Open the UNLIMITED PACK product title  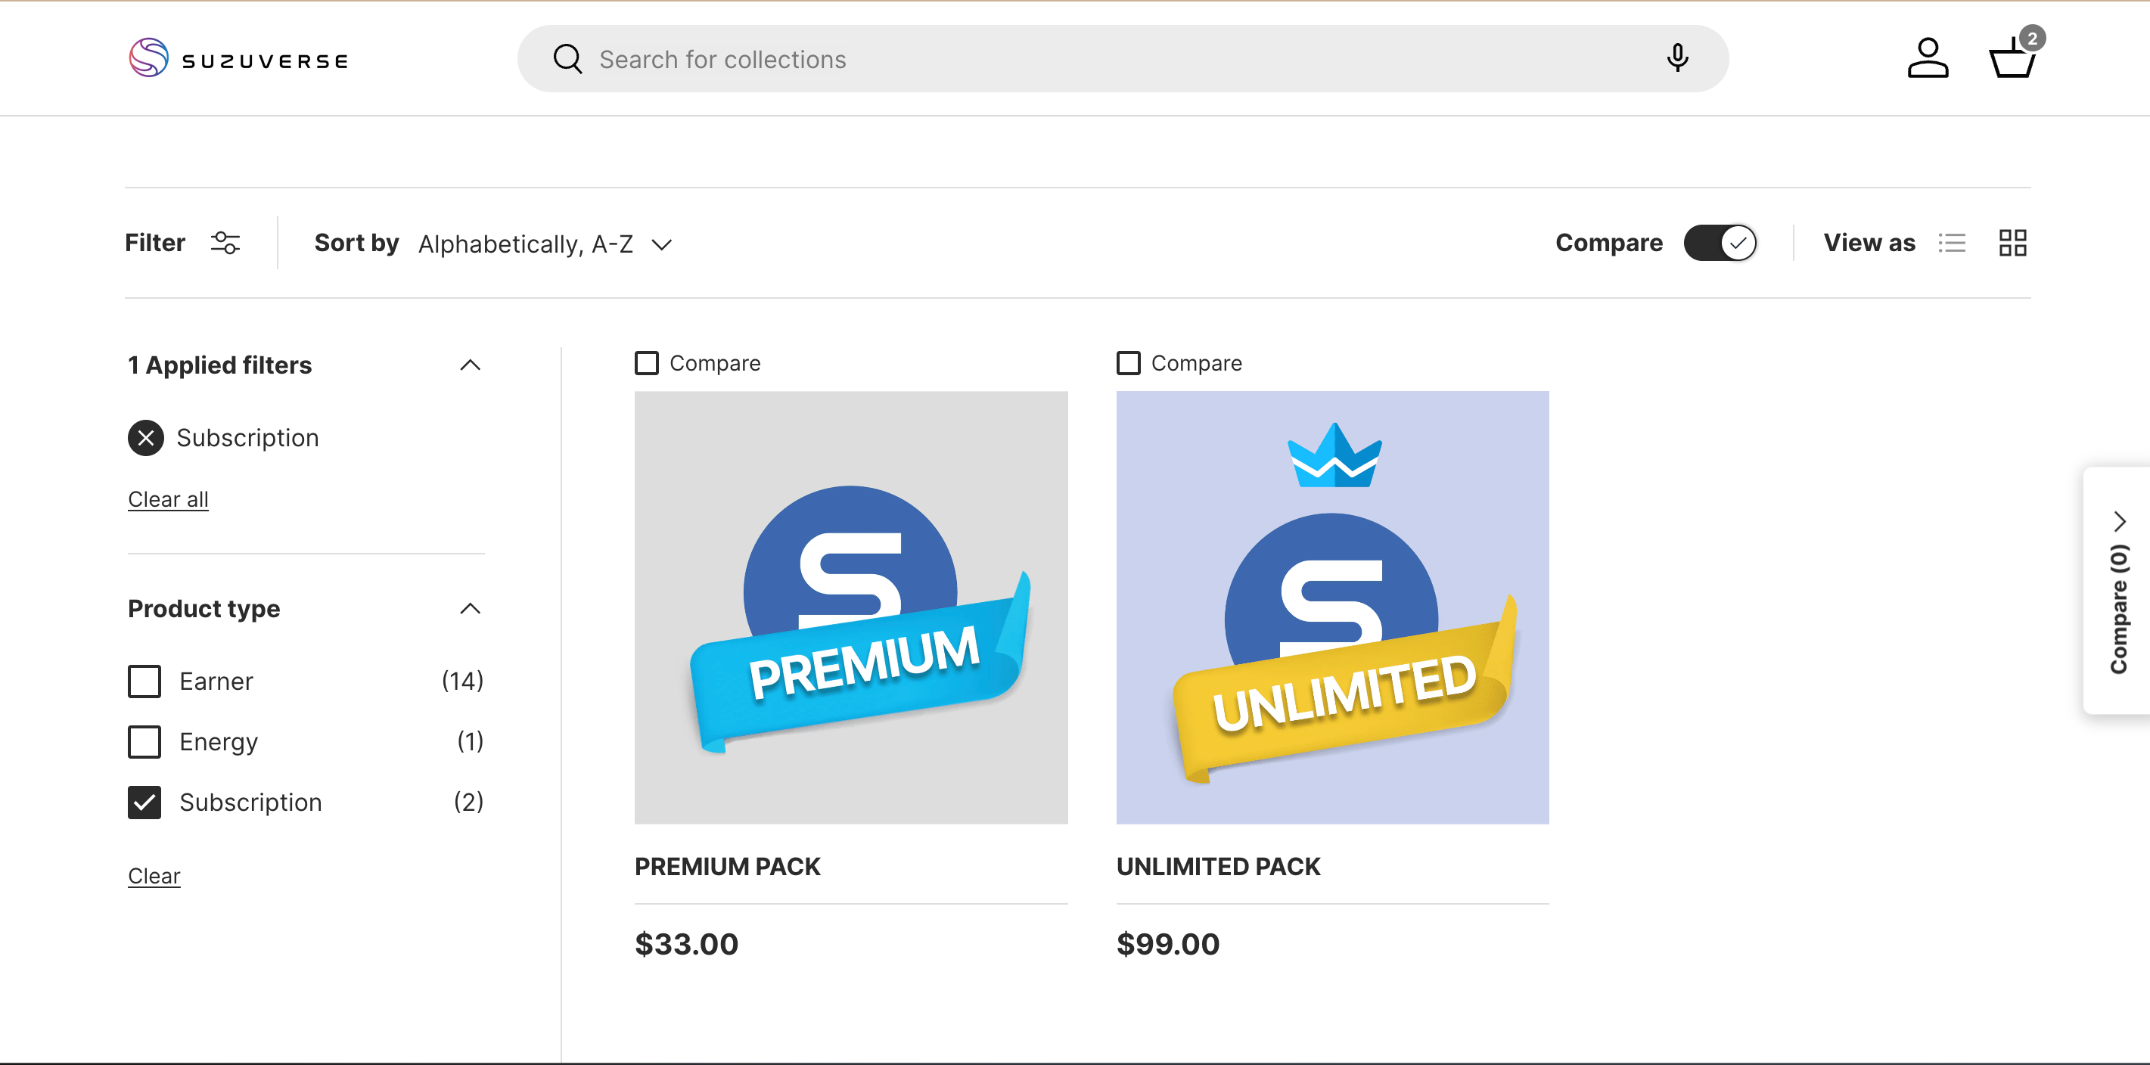click(x=1218, y=866)
